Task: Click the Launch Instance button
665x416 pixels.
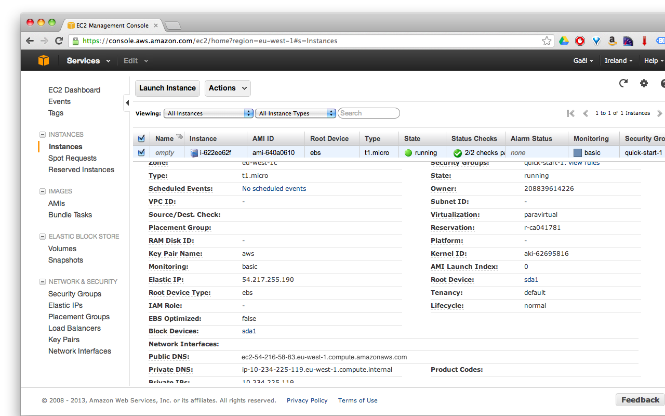Action: tap(167, 88)
